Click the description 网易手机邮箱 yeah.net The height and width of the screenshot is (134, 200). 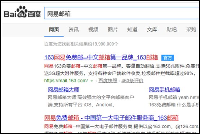[x=174, y=98]
